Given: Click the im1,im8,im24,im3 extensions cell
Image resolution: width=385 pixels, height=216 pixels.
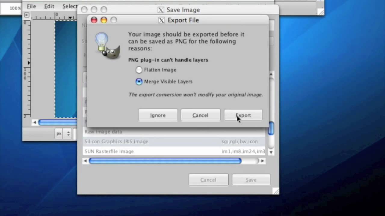Looking at the screenshot, I should (243, 151).
